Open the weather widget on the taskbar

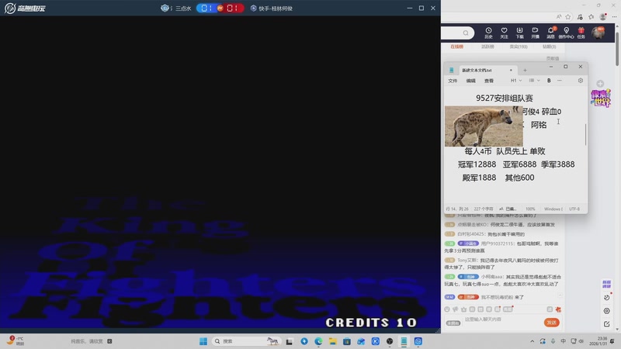[16, 341]
